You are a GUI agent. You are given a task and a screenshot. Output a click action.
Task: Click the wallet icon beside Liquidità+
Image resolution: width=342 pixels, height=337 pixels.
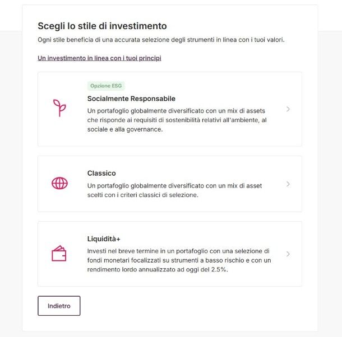[x=59, y=254]
